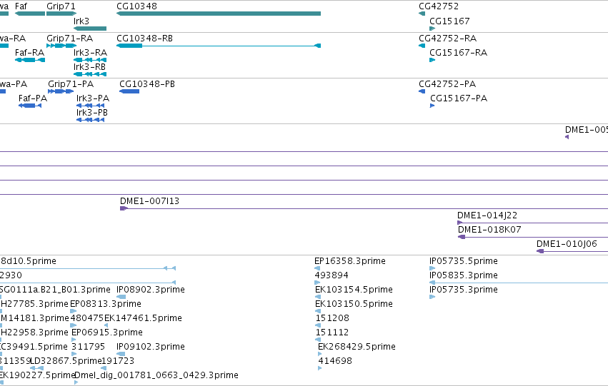Click CG15167-RA transcript glyph
The image size is (608, 386).
point(432,60)
